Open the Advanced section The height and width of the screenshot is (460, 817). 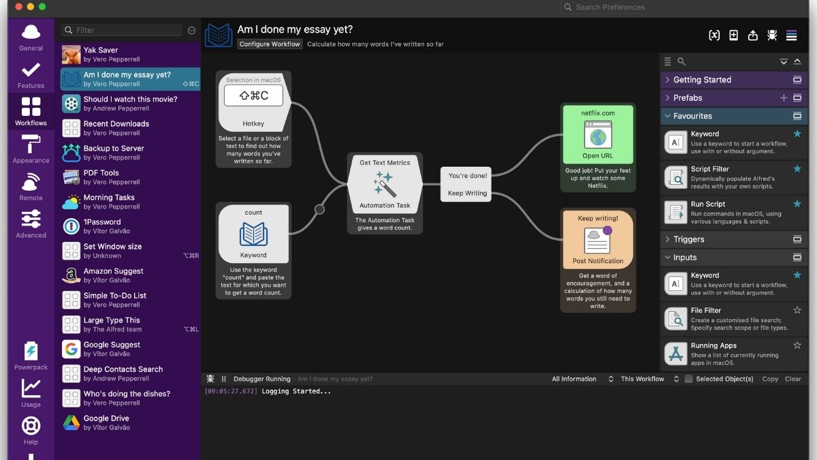coord(31,225)
